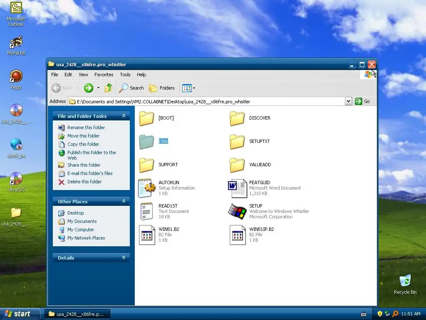426x320 pixels.
Task: Open the Tools menu
Action: click(x=125, y=75)
